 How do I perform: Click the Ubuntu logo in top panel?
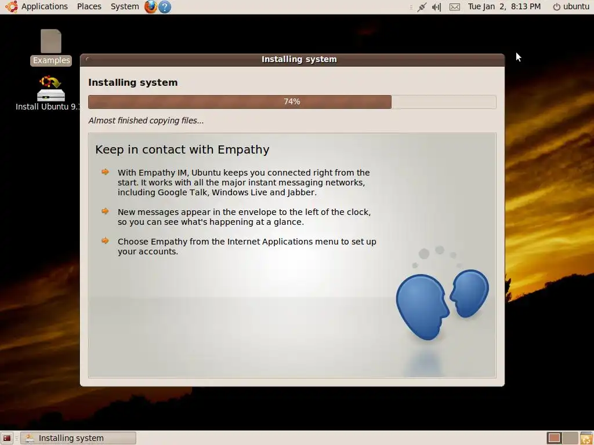pos(12,6)
